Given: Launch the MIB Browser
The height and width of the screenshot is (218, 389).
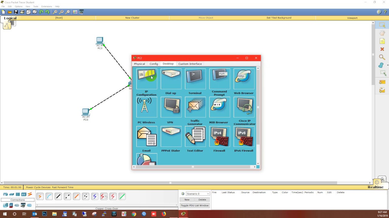Looking at the screenshot, I should click(x=220, y=107).
